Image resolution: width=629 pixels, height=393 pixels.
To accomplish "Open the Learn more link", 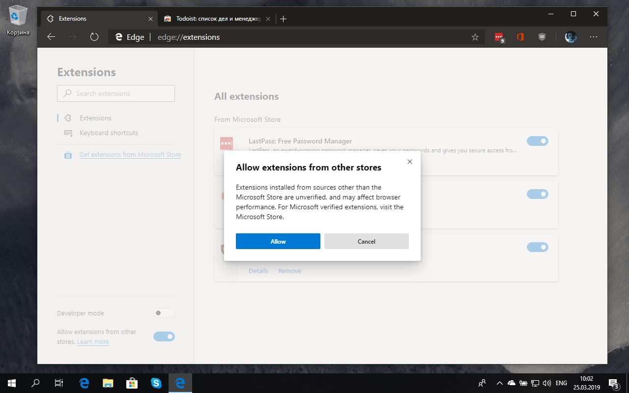I will (93, 341).
